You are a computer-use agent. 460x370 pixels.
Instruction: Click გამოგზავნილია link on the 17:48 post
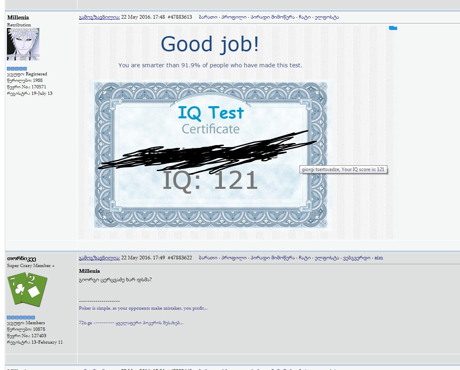point(99,17)
